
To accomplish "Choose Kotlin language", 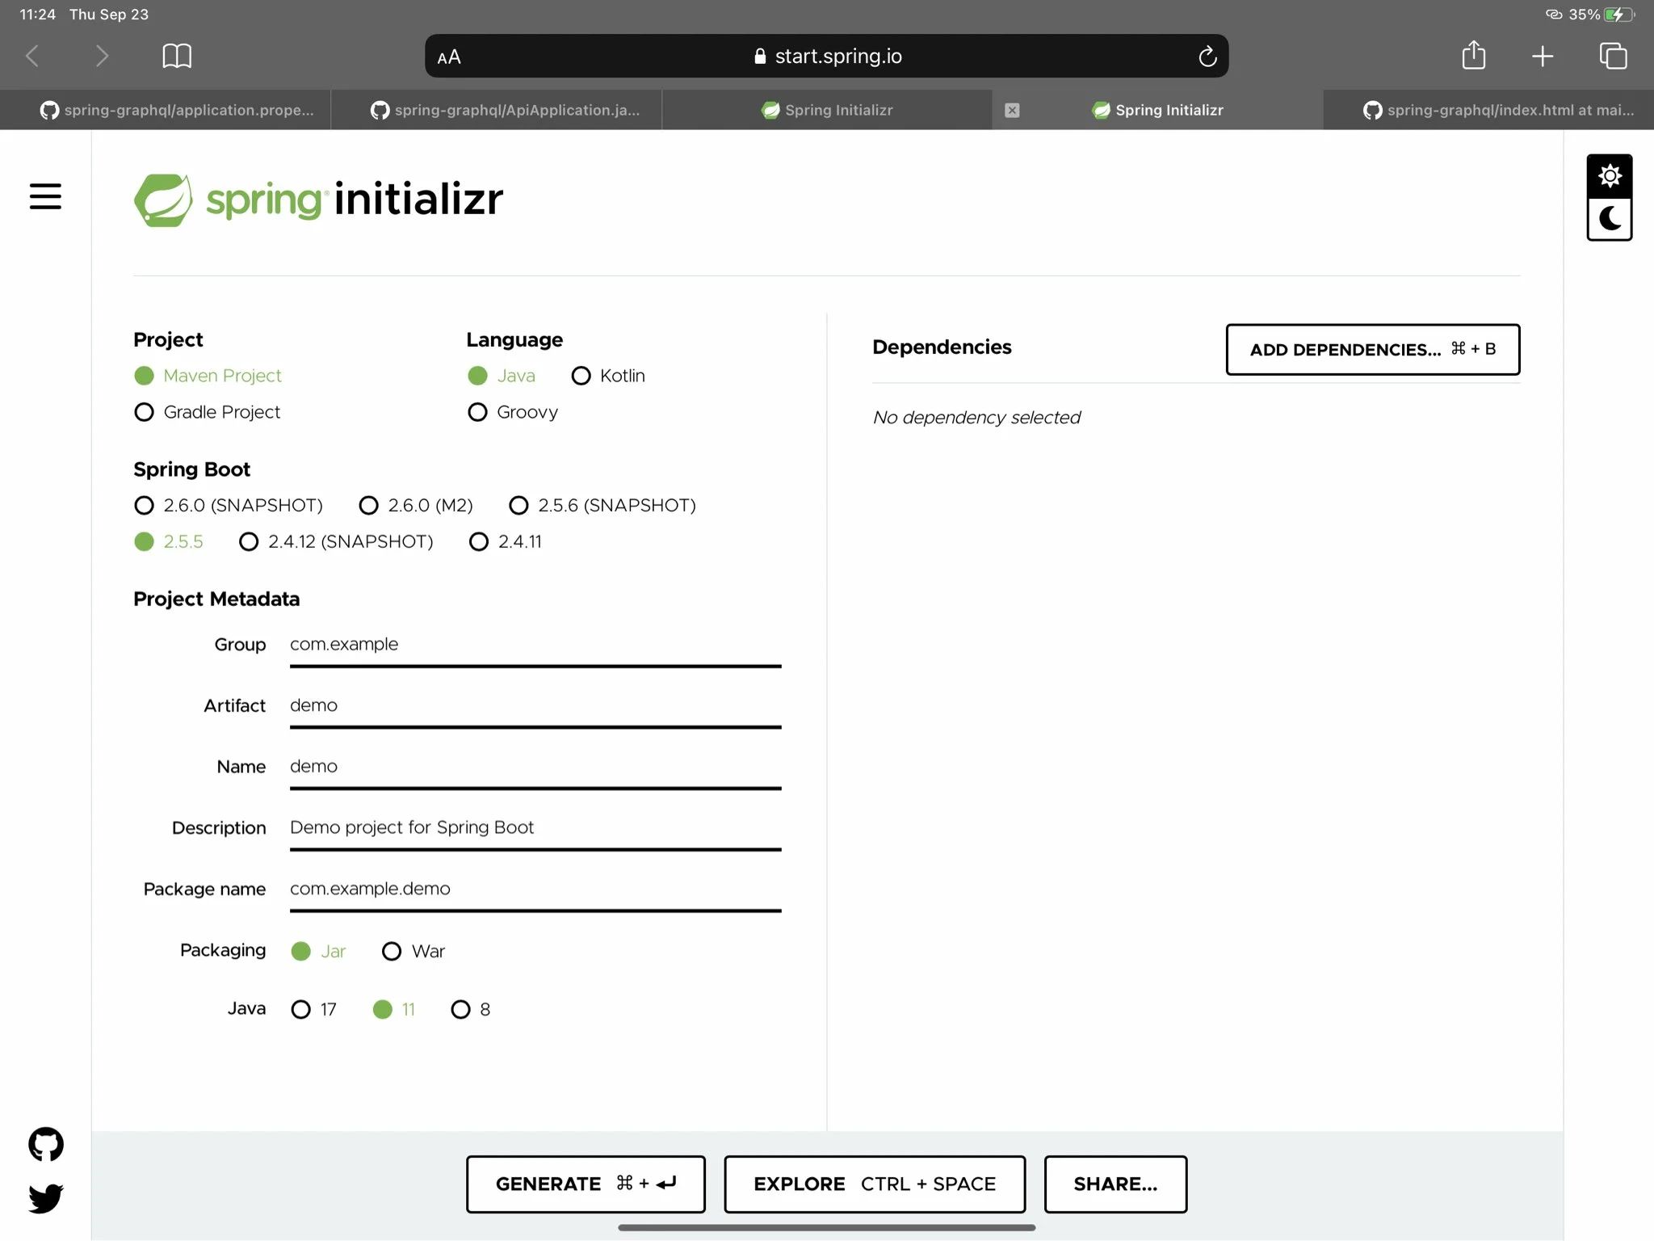I will click(608, 376).
